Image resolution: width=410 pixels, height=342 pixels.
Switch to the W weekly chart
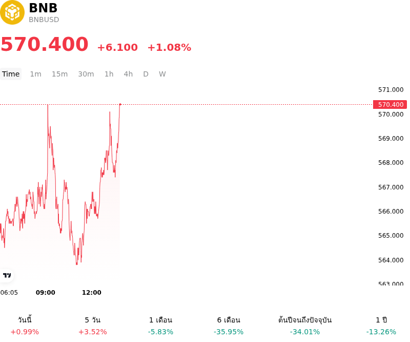click(x=162, y=74)
